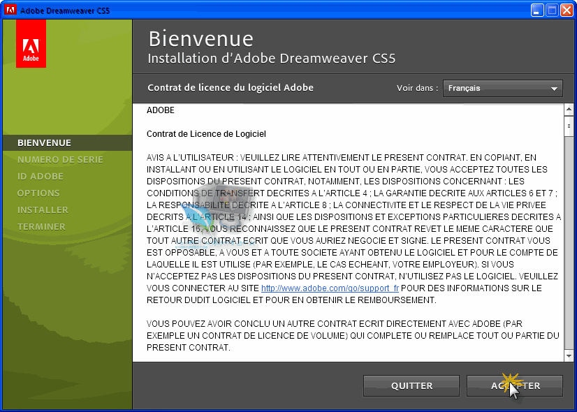Viewport: 577px width, 412px height.
Task: Click the red Adobe logo in the sidebar
Action: tap(31, 43)
